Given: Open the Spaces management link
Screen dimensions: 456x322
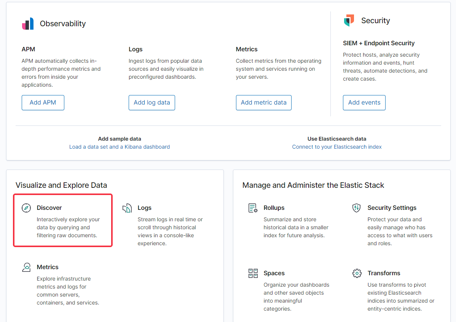Looking at the screenshot, I should (274, 273).
